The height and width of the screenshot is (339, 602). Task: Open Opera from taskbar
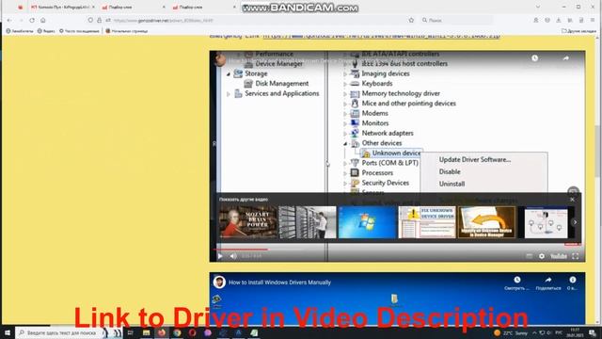coord(192,332)
